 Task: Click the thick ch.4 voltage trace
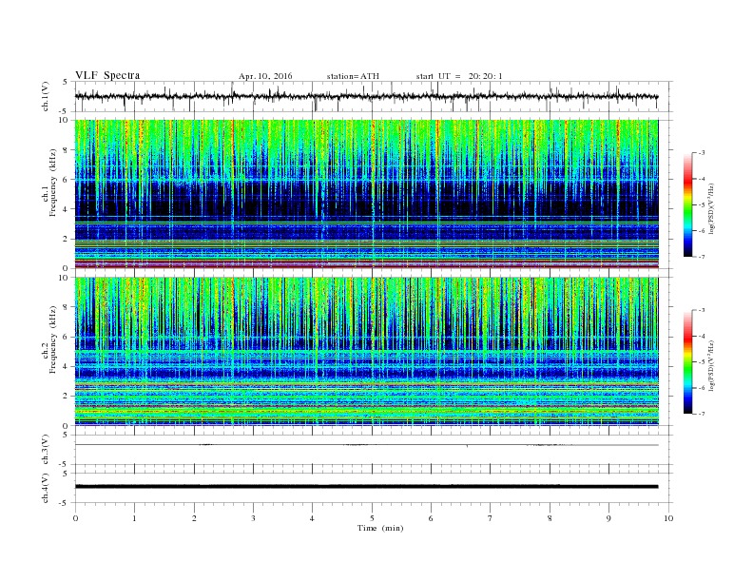pyautogui.click(x=366, y=487)
